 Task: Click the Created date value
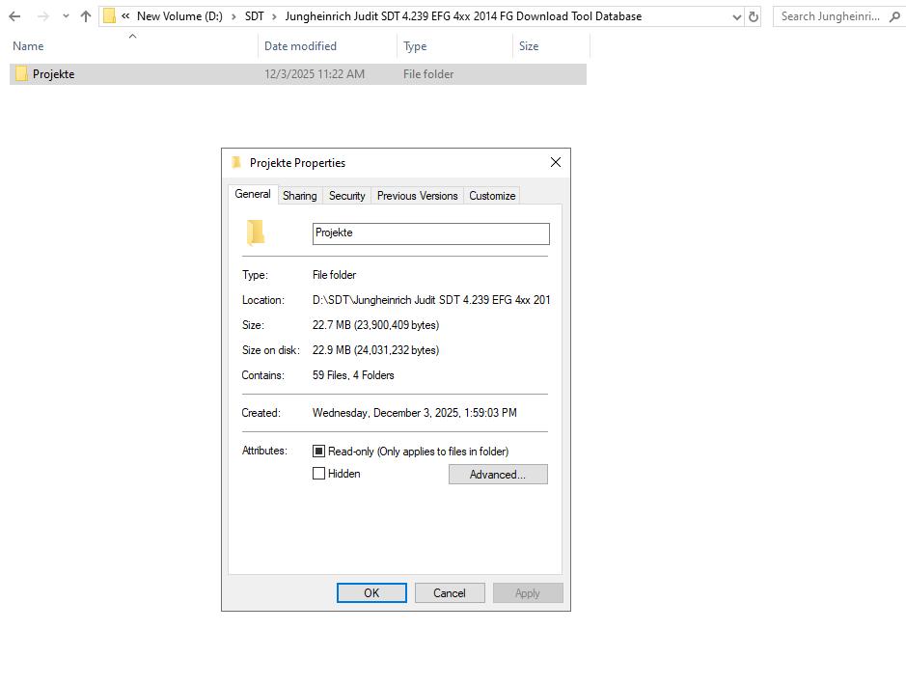tap(414, 413)
